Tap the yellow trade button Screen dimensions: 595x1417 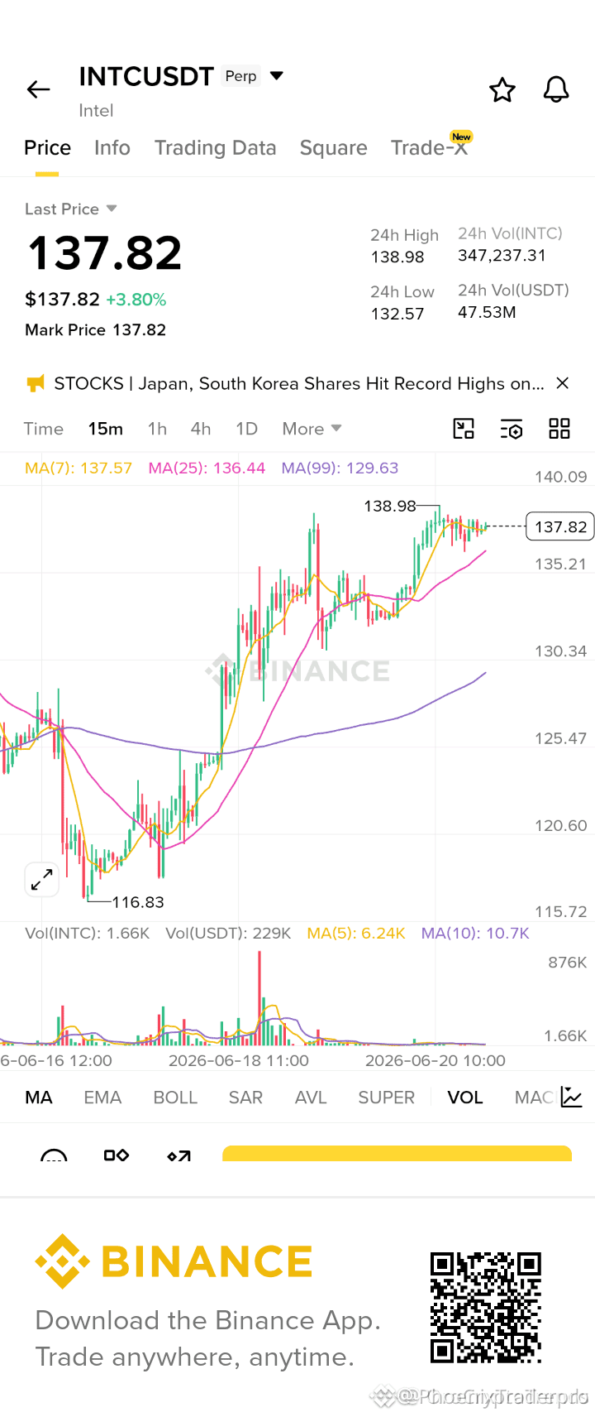click(397, 1153)
